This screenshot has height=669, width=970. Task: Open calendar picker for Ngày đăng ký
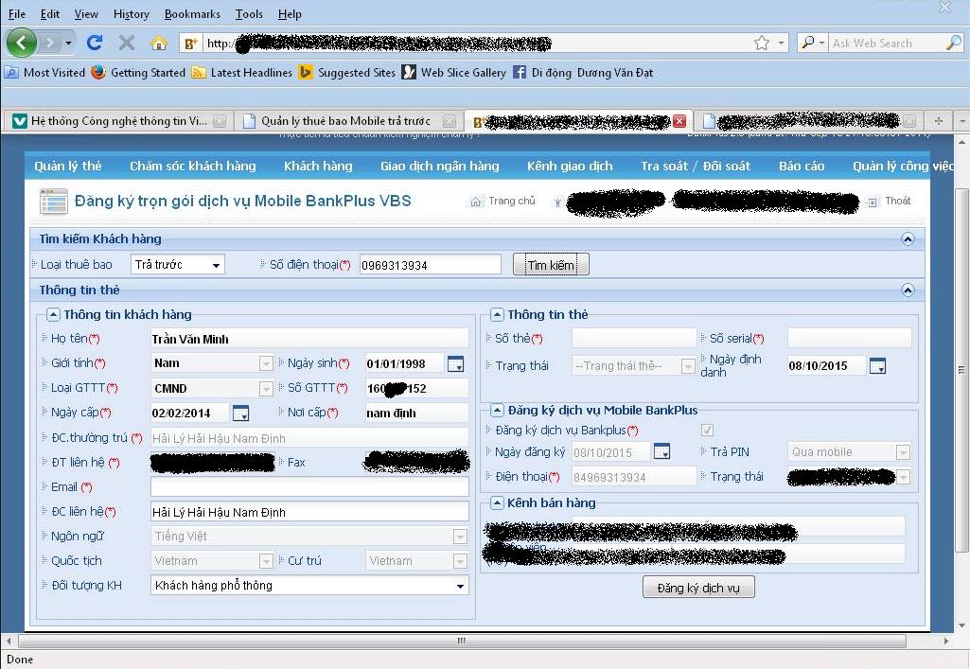click(x=661, y=452)
